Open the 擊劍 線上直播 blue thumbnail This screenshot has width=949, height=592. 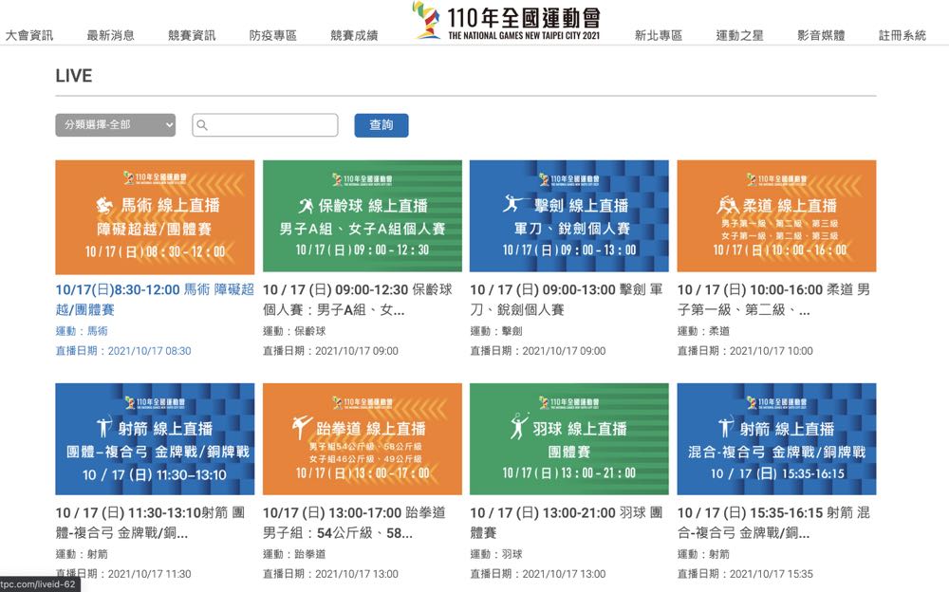pyautogui.click(x=568, y=216)
